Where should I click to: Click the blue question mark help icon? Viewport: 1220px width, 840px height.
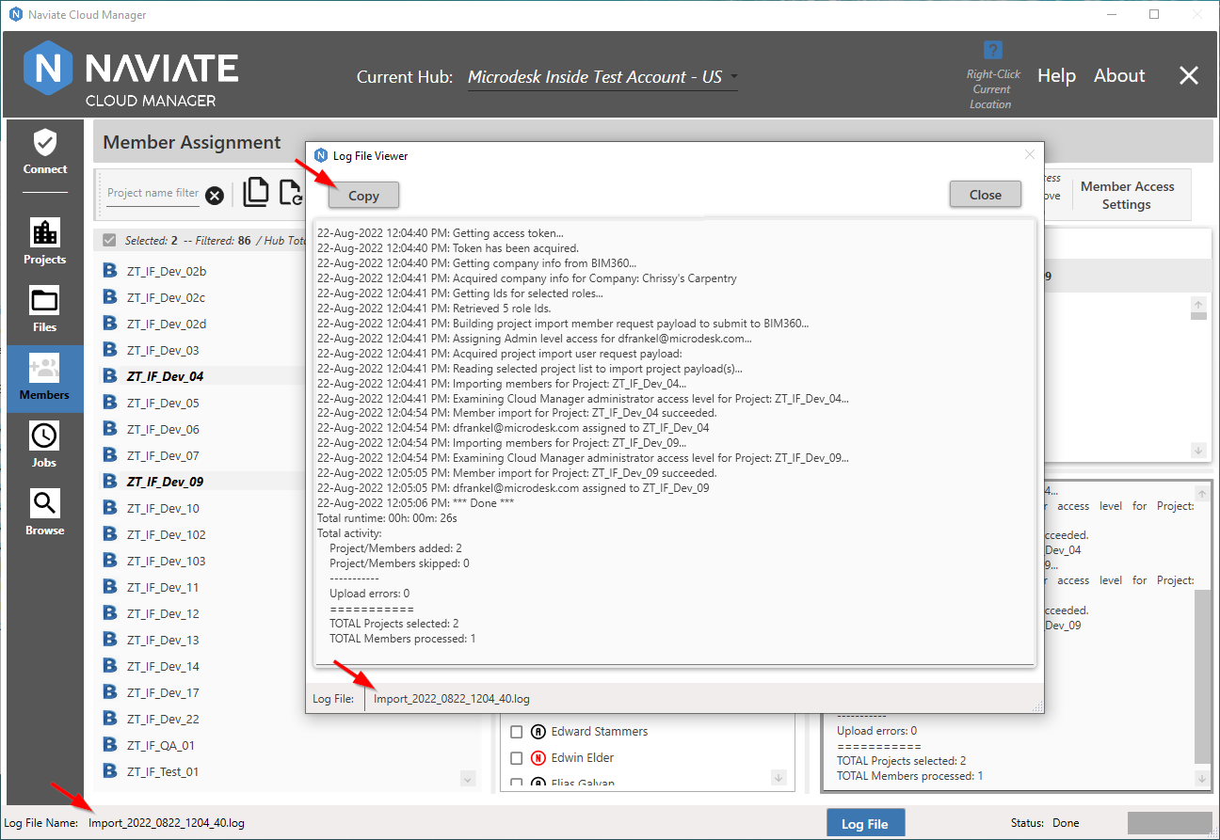tap(992, 50)
